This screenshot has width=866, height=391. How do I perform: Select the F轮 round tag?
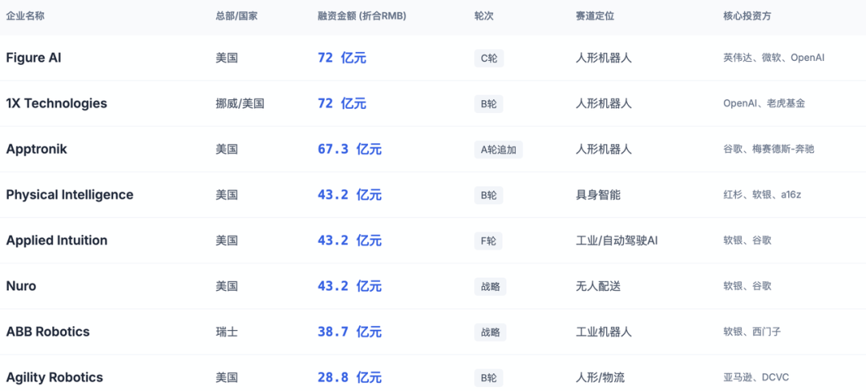click(488, 241)
